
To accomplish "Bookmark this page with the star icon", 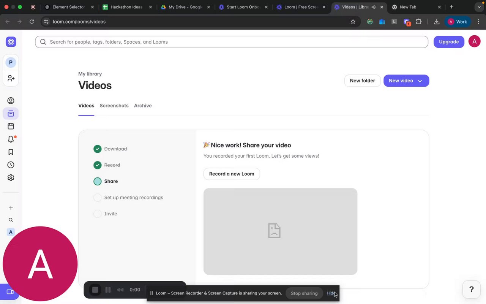I will tap(353, 22).
